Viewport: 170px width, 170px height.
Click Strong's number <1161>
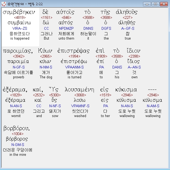47,17
